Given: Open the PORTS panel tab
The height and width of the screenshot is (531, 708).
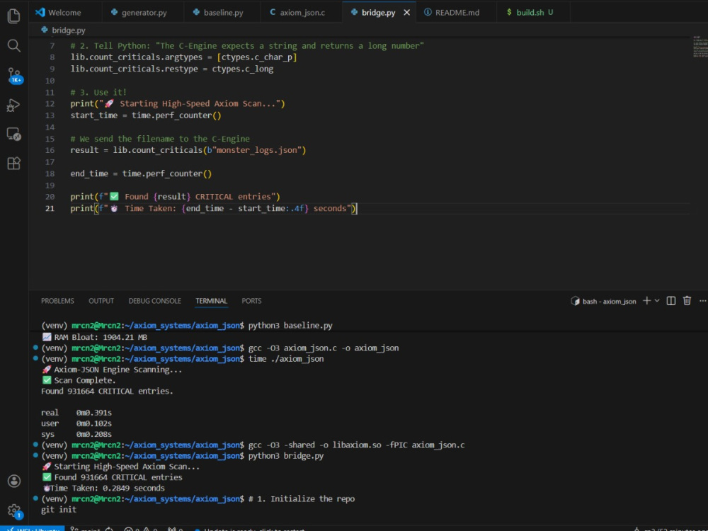Looking at the screenshot, I should coord(251,301).
